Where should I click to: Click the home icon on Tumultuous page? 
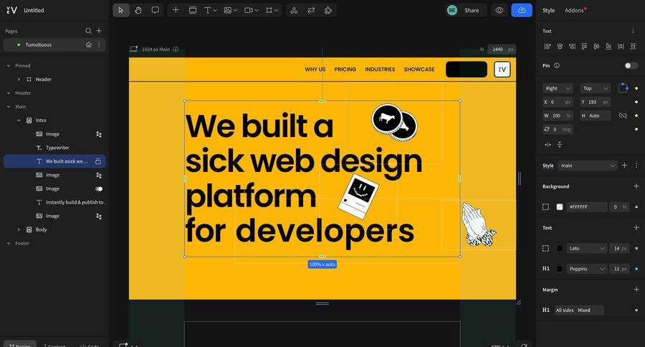coord(88,44)
